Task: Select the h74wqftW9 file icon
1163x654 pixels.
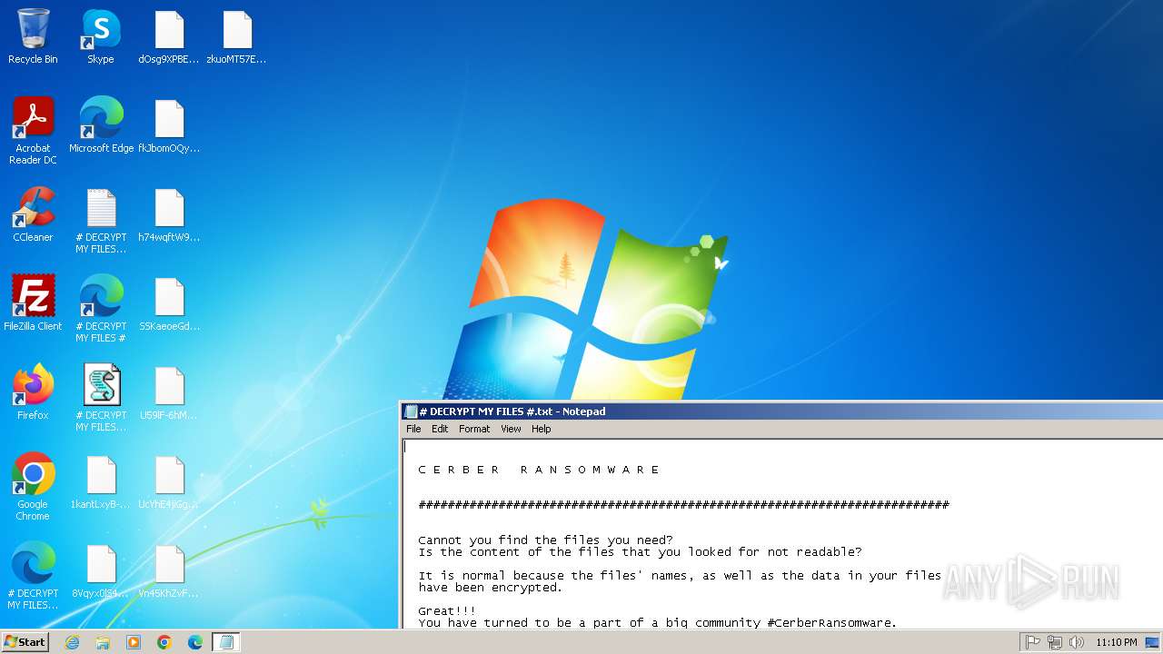Action: tap(169, 214)
